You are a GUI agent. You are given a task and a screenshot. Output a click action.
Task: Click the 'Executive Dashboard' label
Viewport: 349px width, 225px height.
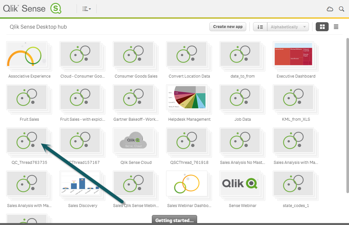pyautogui.click(x=296, y=76)
